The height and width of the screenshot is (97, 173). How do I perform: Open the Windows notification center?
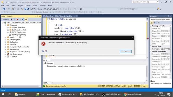(x=169, y=94)
